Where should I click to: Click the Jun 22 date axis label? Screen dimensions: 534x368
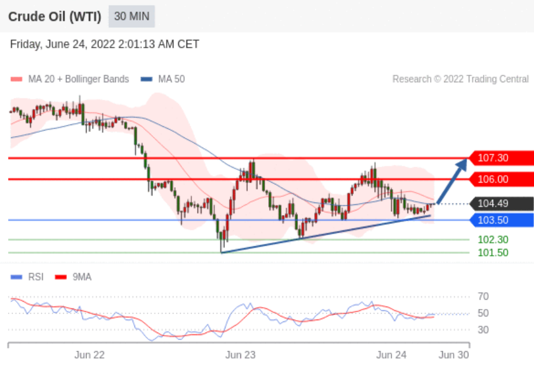90,355
